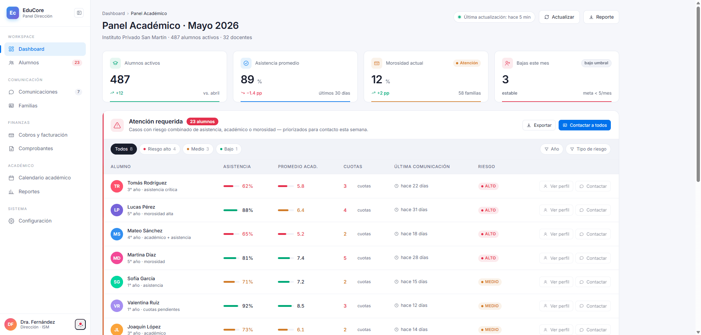Open Calendario académico

[45, 178]
